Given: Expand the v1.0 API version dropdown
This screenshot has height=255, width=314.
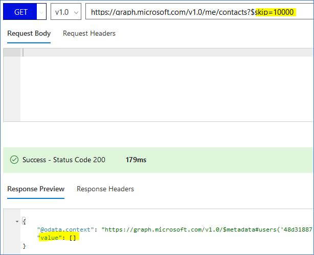Looking at the screenshot, I should (66, 12).
